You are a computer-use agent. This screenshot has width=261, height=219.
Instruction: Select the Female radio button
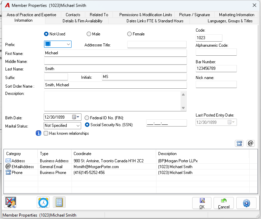click(x=129, y=34)
